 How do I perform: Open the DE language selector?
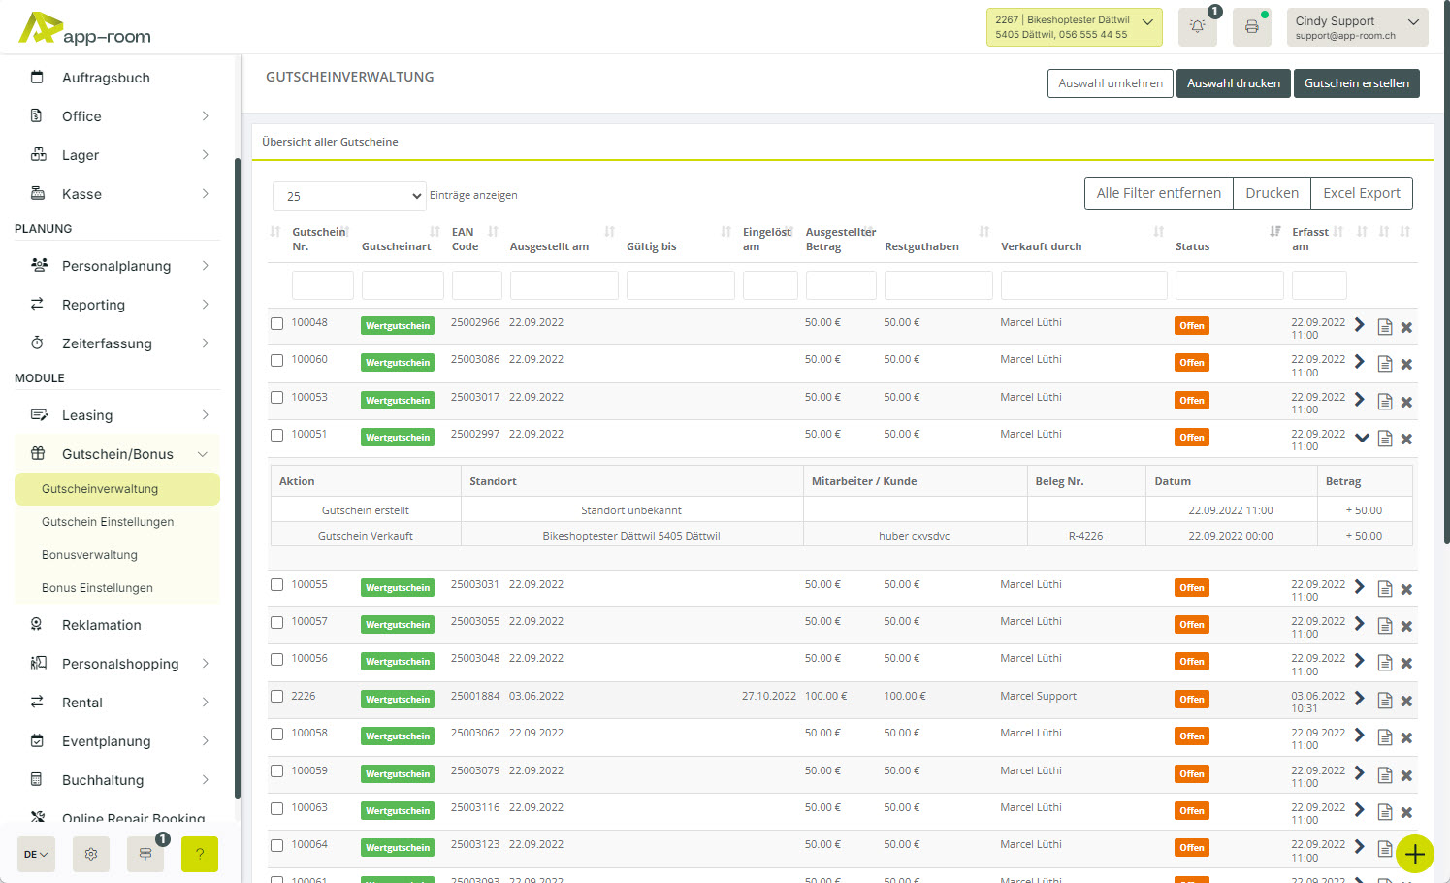[36, 854]
